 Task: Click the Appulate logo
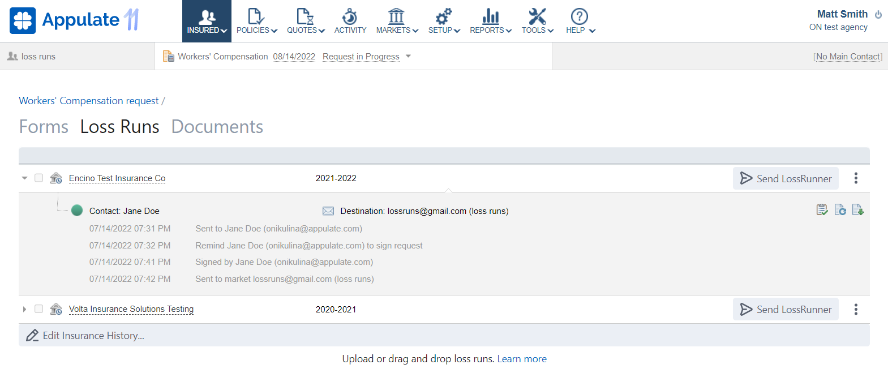tap(74, 20)
